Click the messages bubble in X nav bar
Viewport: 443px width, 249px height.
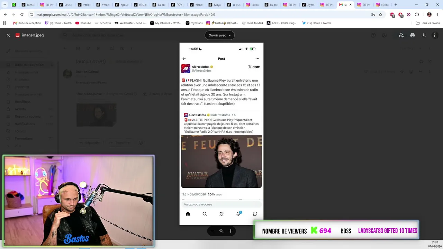pos(255,214)
